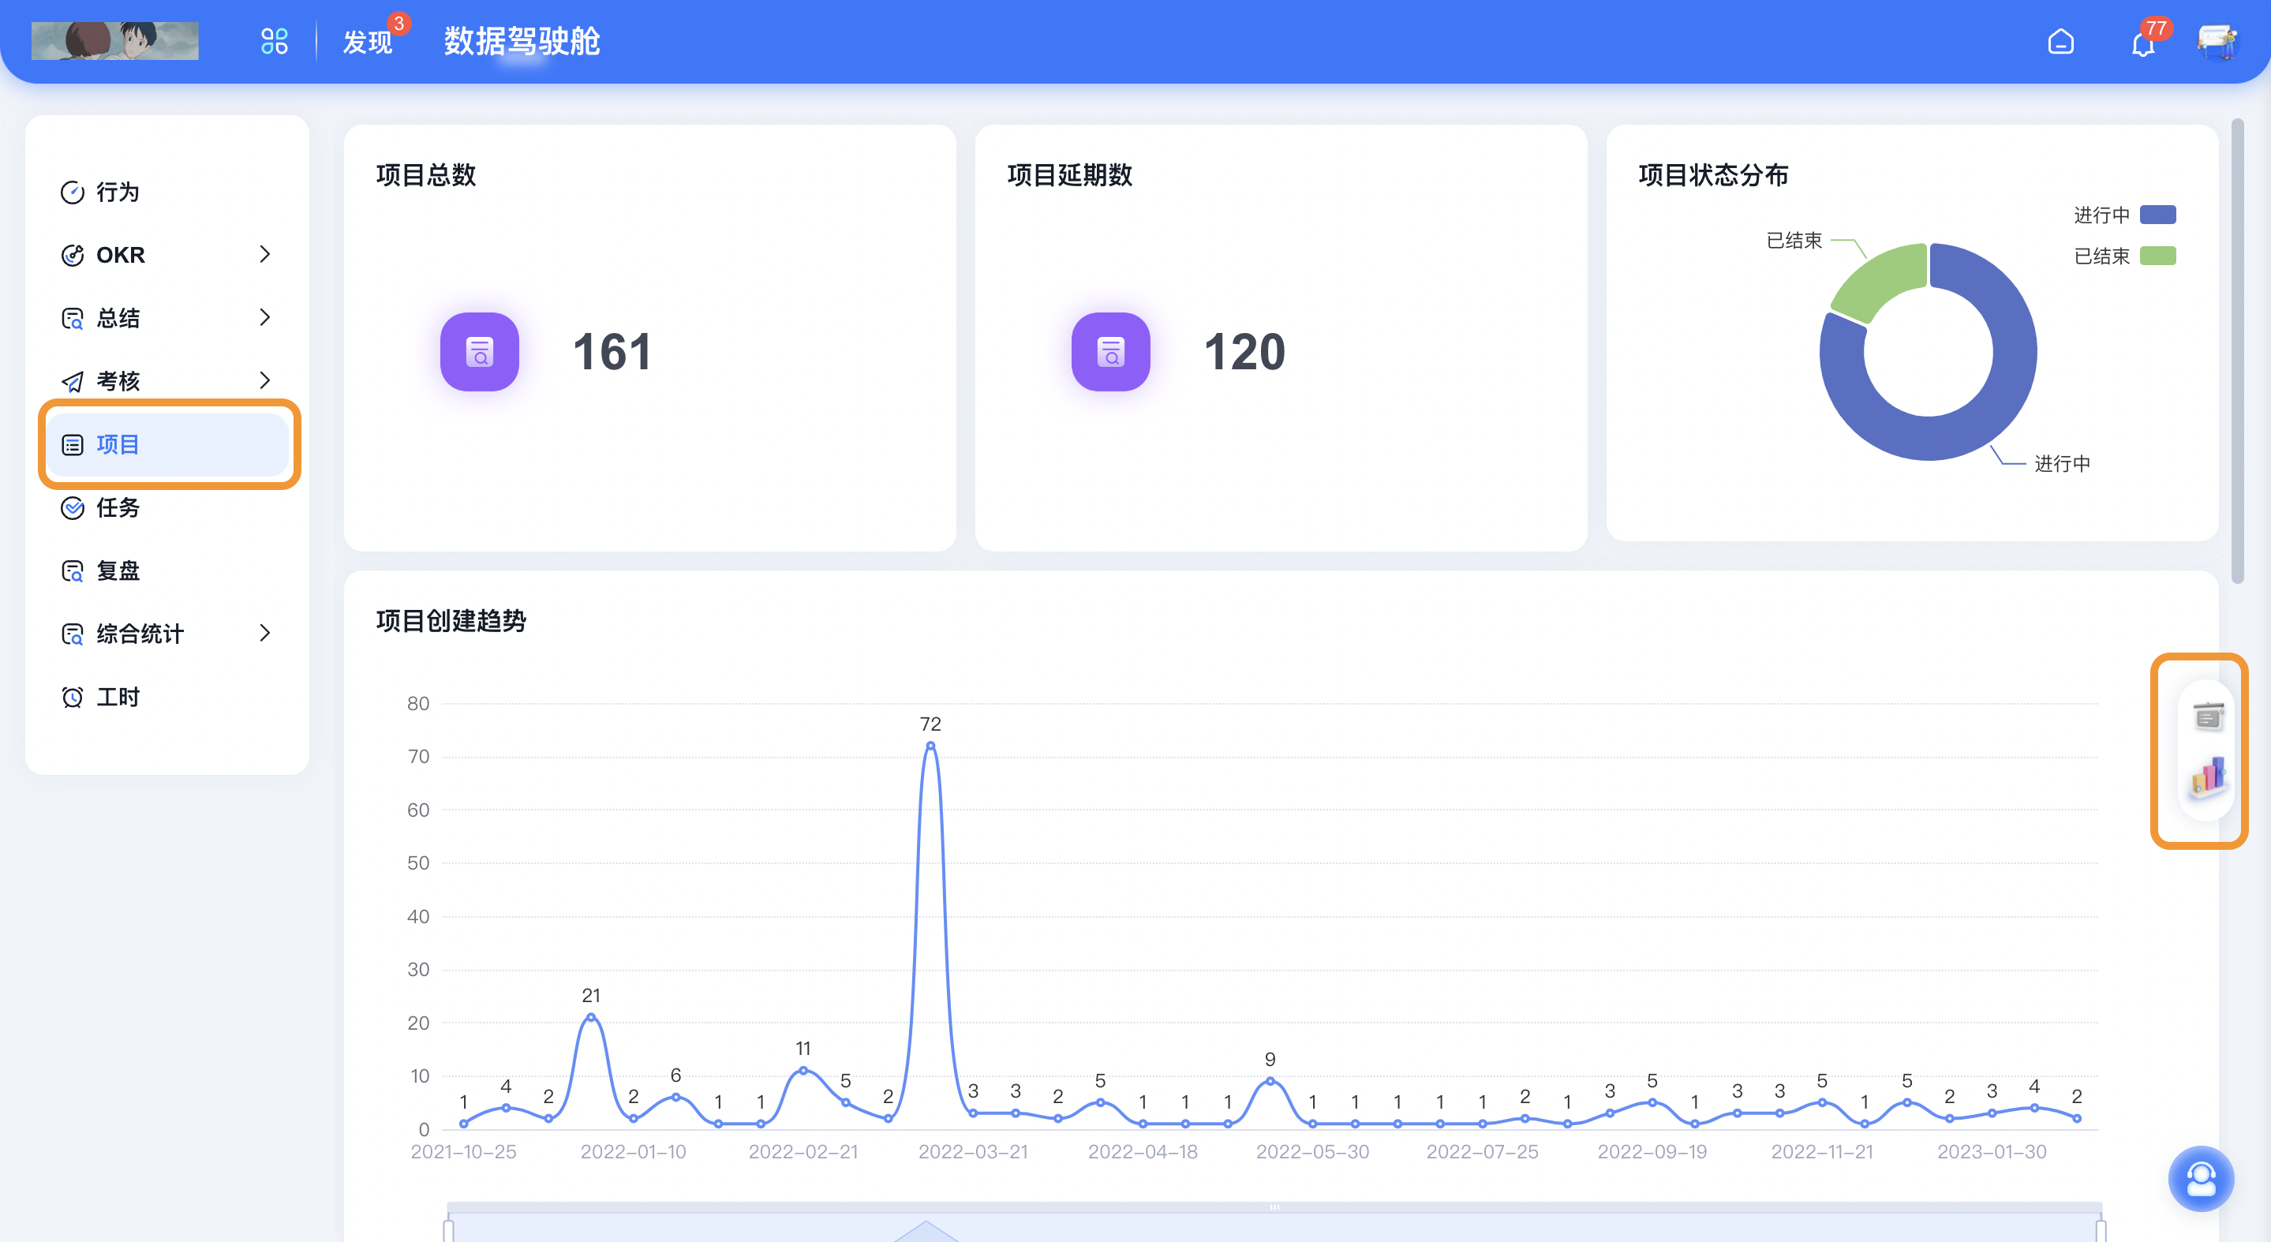
Task: Expand the 总结 submenu chevron
Action: click(x=264, y=317)
